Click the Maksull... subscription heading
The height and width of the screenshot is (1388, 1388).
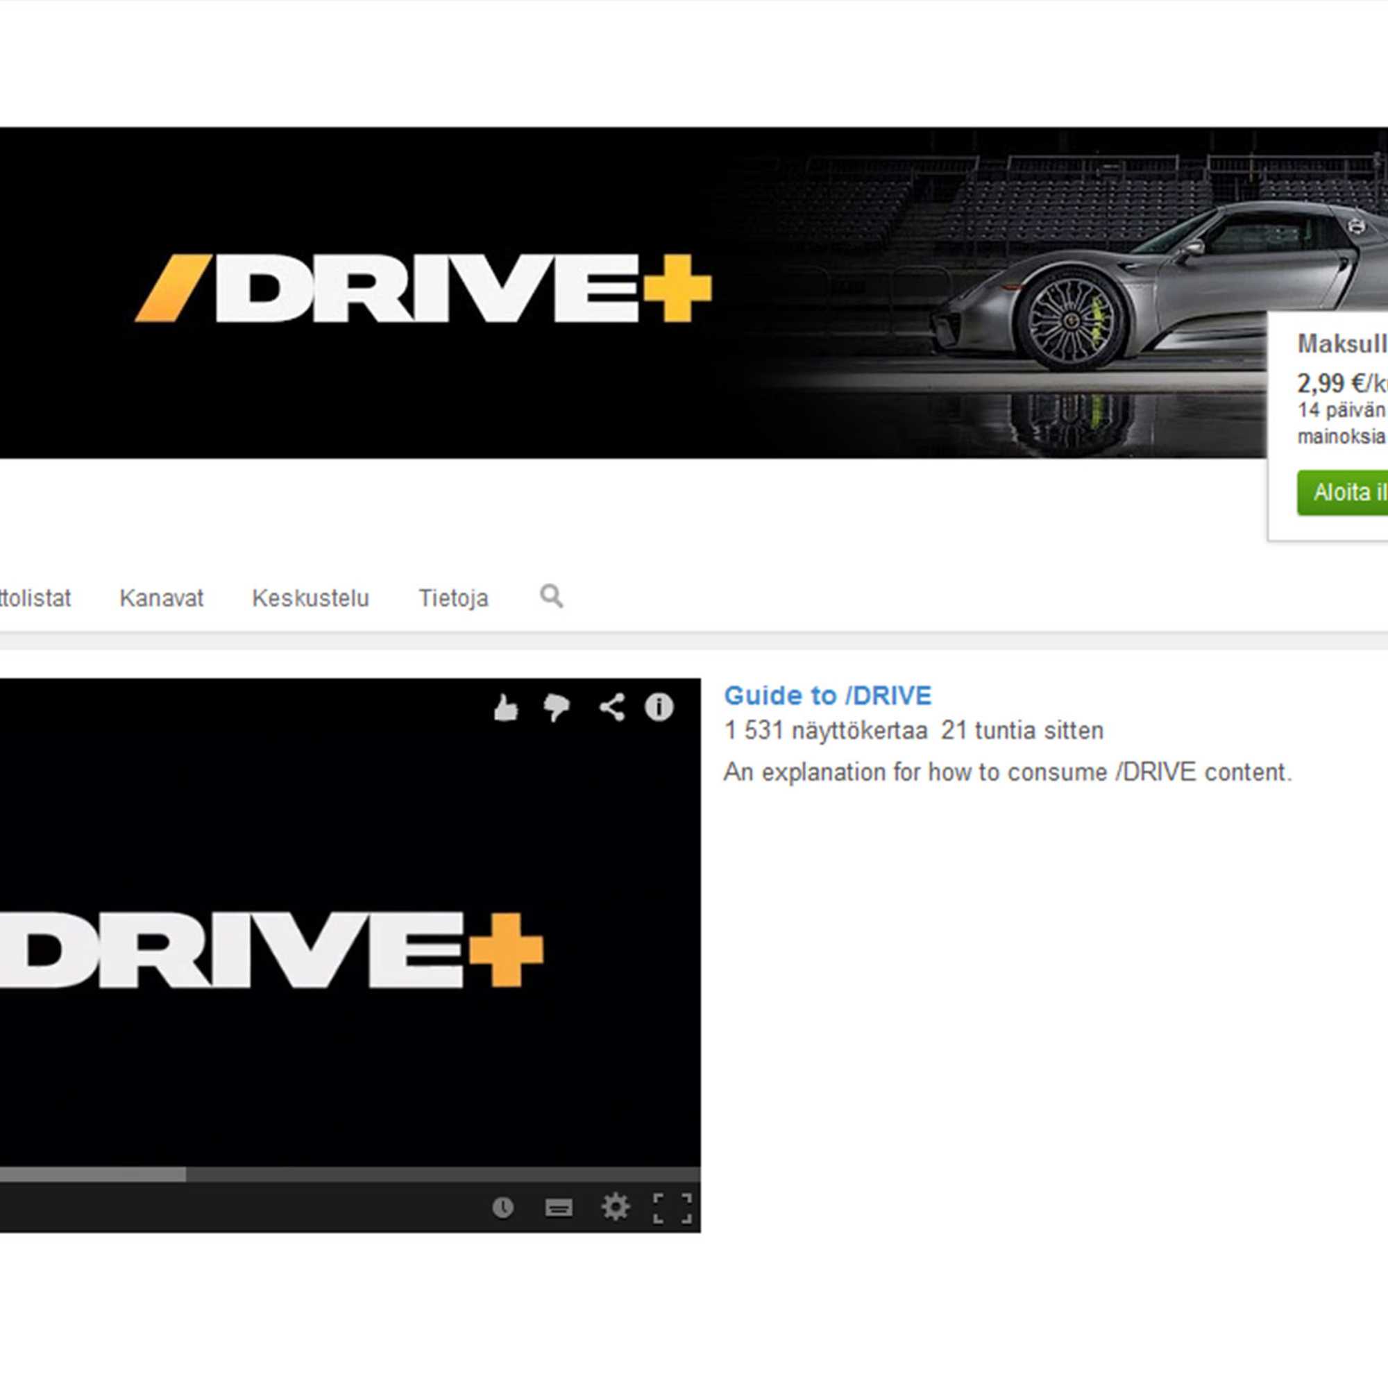tap(1342, 344)
